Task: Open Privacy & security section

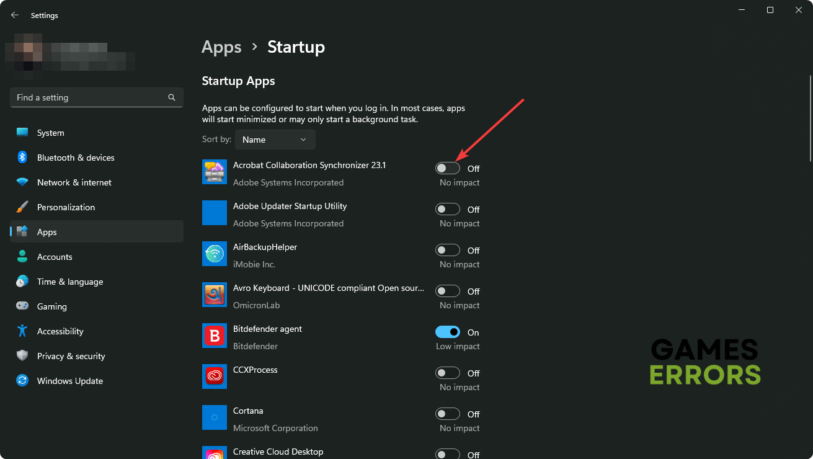Action: [x=71, y=356]
